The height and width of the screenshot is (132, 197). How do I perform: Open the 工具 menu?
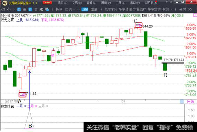point(120,3)
